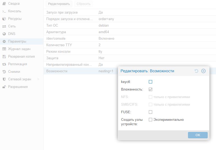Image resolution: width=216 pixels, height=150 pixels.
Task: Select the Ресурсы cube icon
Action: (x=4, y=19)
